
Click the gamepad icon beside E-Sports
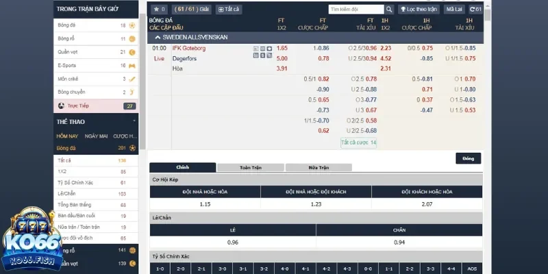(x=132, y=65)
